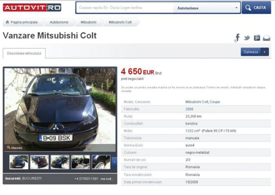Open Mitsubishi Colt breadcrumb link
Viewport: 275px width, 195px height.
coord(120,22)
